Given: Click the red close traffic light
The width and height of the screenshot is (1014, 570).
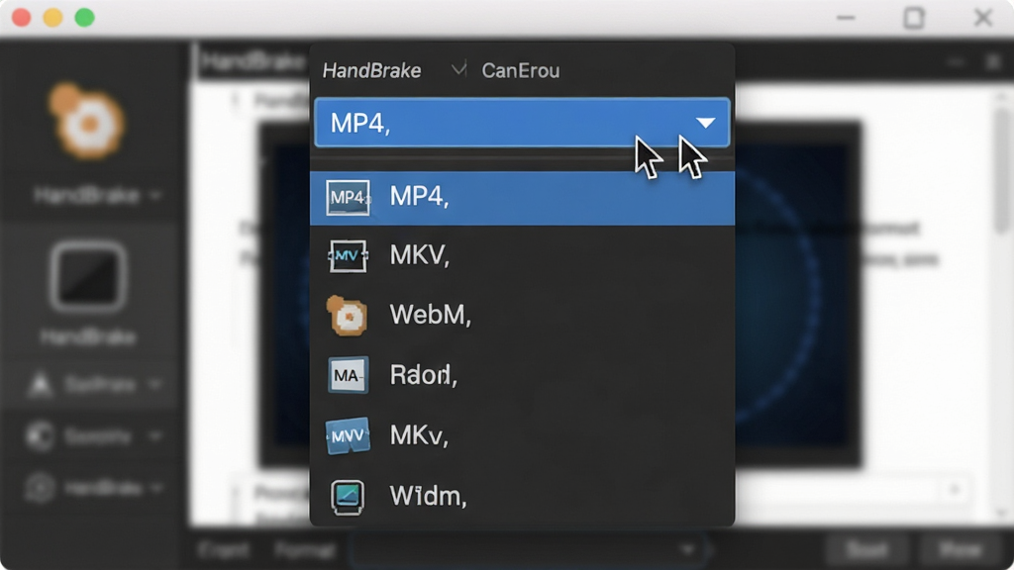Looking at the screenshot, I should [x=22, y=18].
